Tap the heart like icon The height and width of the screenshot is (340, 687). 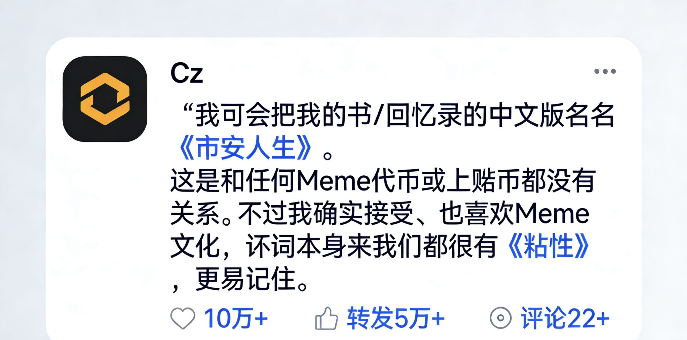[183, 318]
